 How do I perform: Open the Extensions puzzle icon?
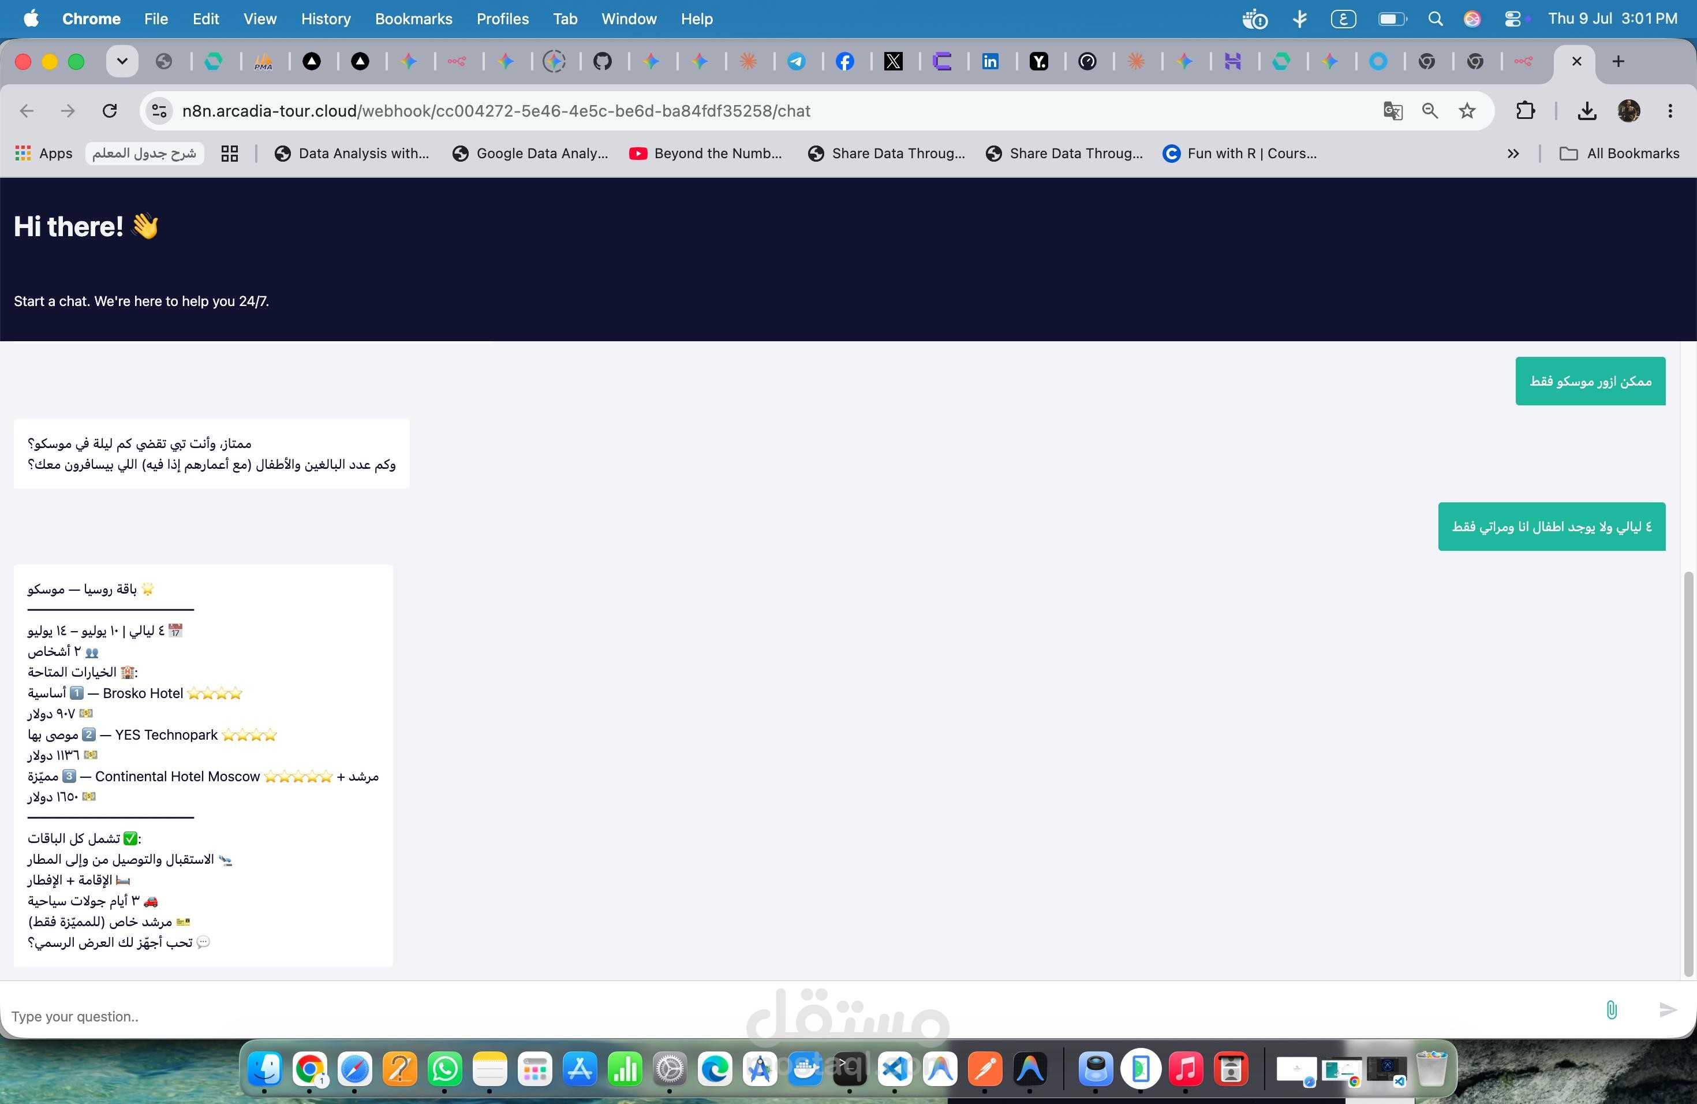(1525, 111)
